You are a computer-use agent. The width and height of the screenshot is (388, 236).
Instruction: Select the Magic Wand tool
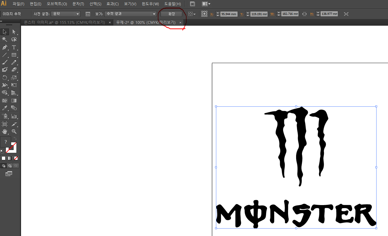(x=5, y=40)
